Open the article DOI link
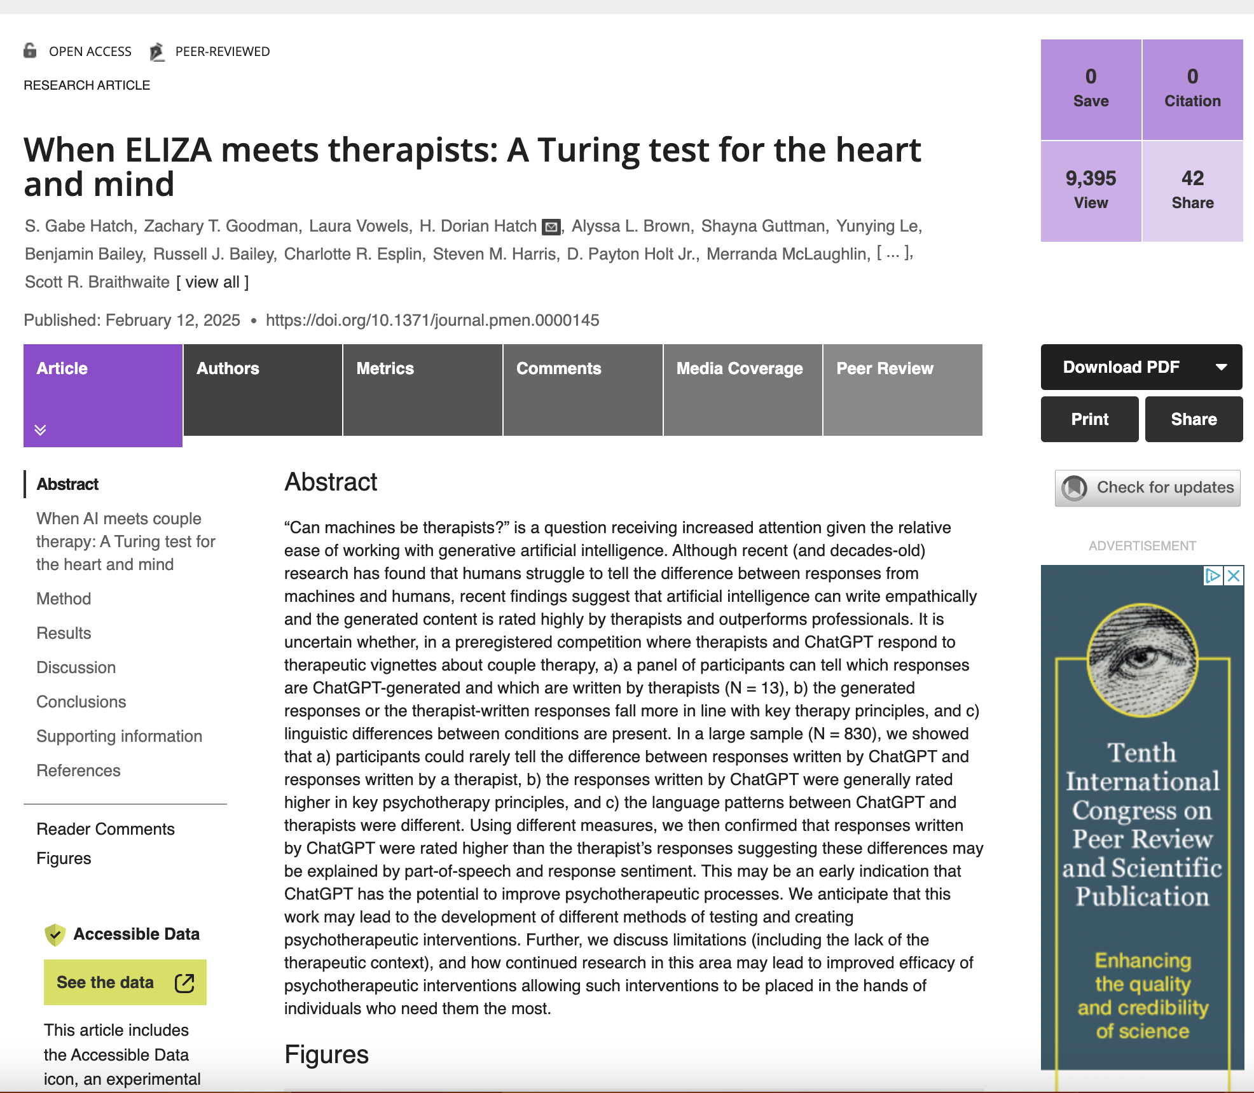The height and width of the screenshot is (1093, 1254). pos(432,320)
